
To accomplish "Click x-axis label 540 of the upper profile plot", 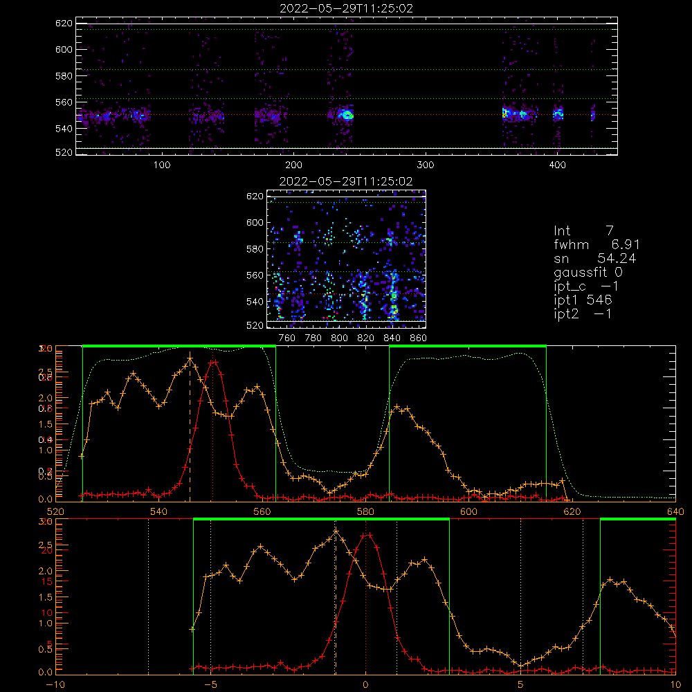I will [x=159, y=511].
